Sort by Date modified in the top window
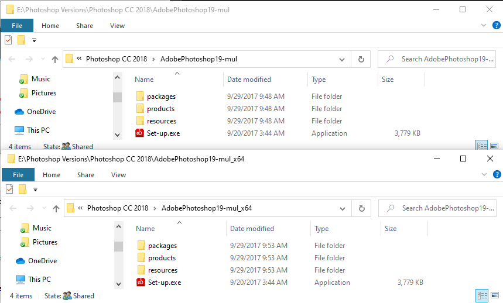This screenshot has width=503, height=303. [x=249, y=80]
